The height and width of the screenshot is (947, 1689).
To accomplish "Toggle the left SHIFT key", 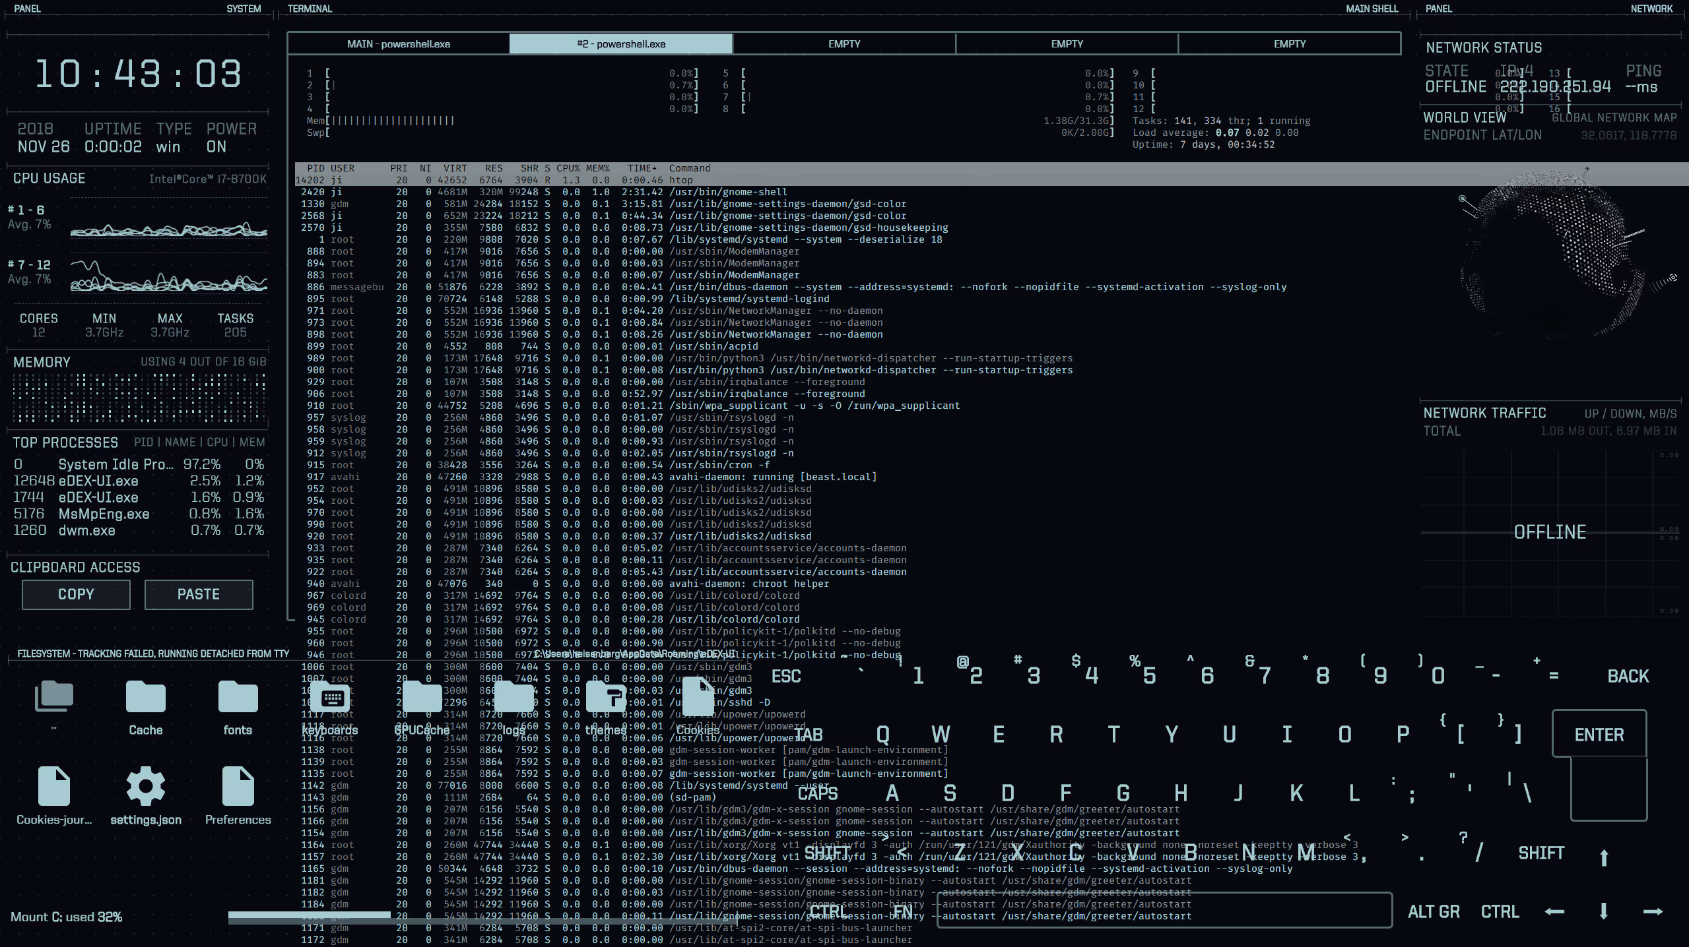I will (827, 853).
